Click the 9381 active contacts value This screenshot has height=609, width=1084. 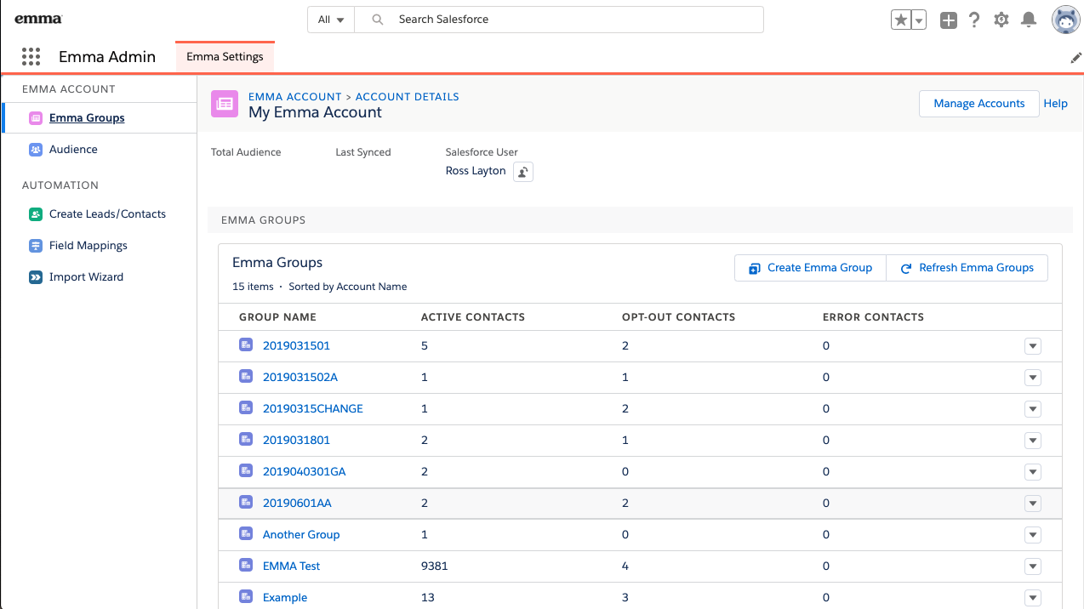(434, 566)
